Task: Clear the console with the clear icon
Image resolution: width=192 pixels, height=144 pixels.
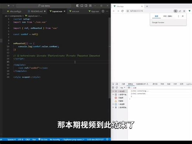Action: 117,88
